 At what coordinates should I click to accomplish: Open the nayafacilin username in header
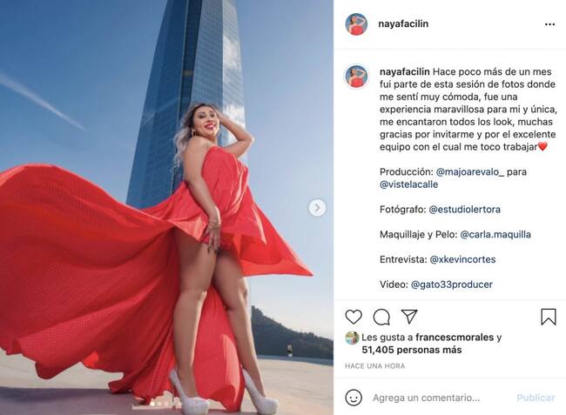click(403, 23)
